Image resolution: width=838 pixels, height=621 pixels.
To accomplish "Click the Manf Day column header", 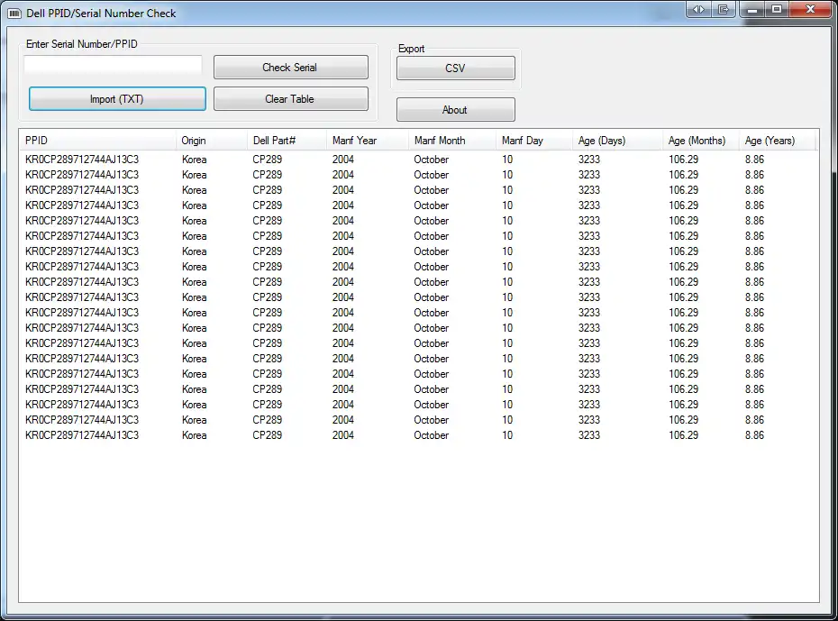I will (534, 141).
